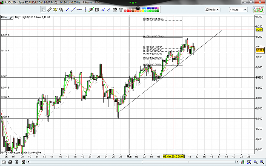The height and width of the screenshot is (166, 266).
Task: Click the auto-fit zoom icon bottom right
Action: [249, 162]
